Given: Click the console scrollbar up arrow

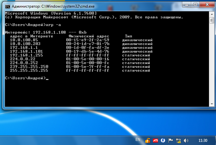Looking at the screenshot, I should pos(211,13).
